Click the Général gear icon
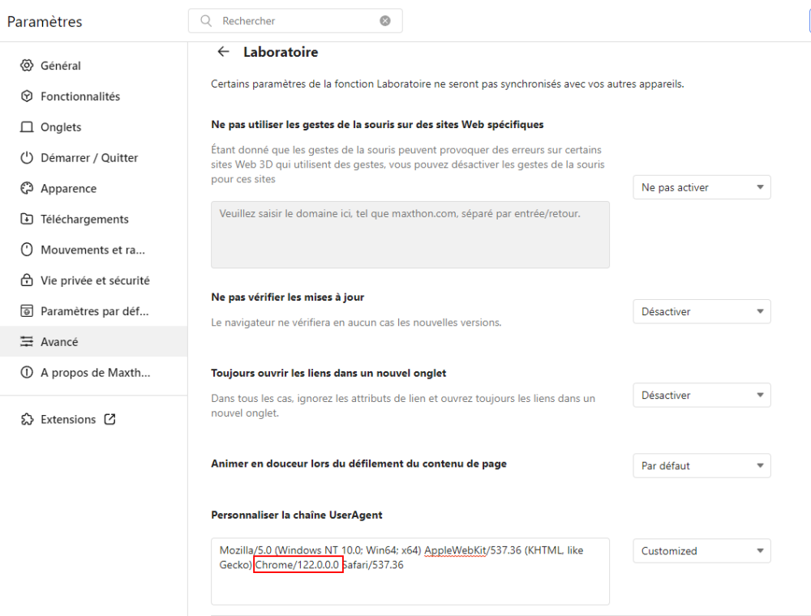This screenshot has width=811, height=616. (x=27, y=66)
